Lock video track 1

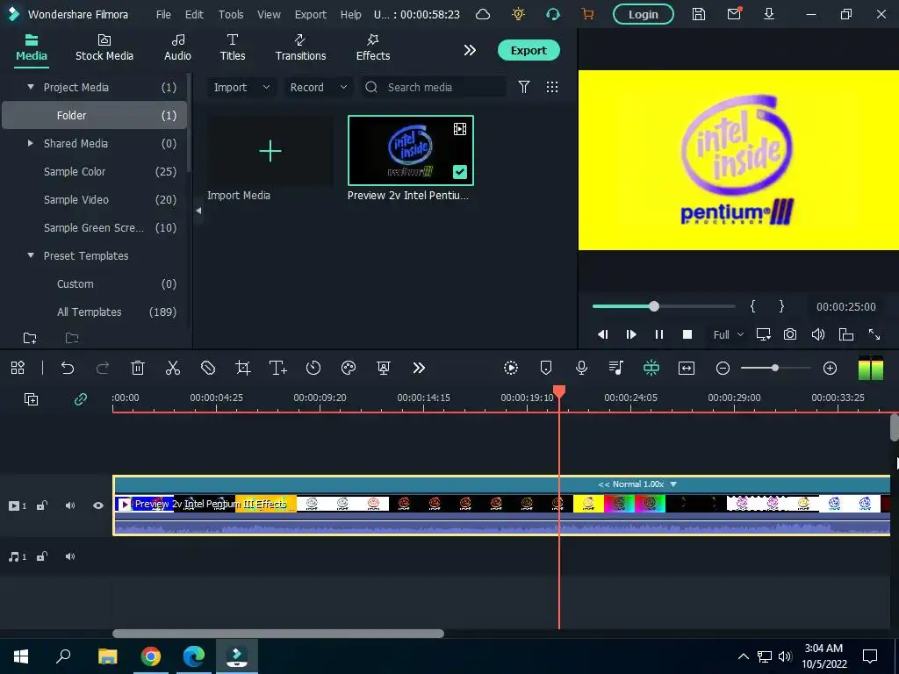pyautogui.click(x=42, y=505)
